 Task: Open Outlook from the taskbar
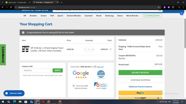click(31, 102)
